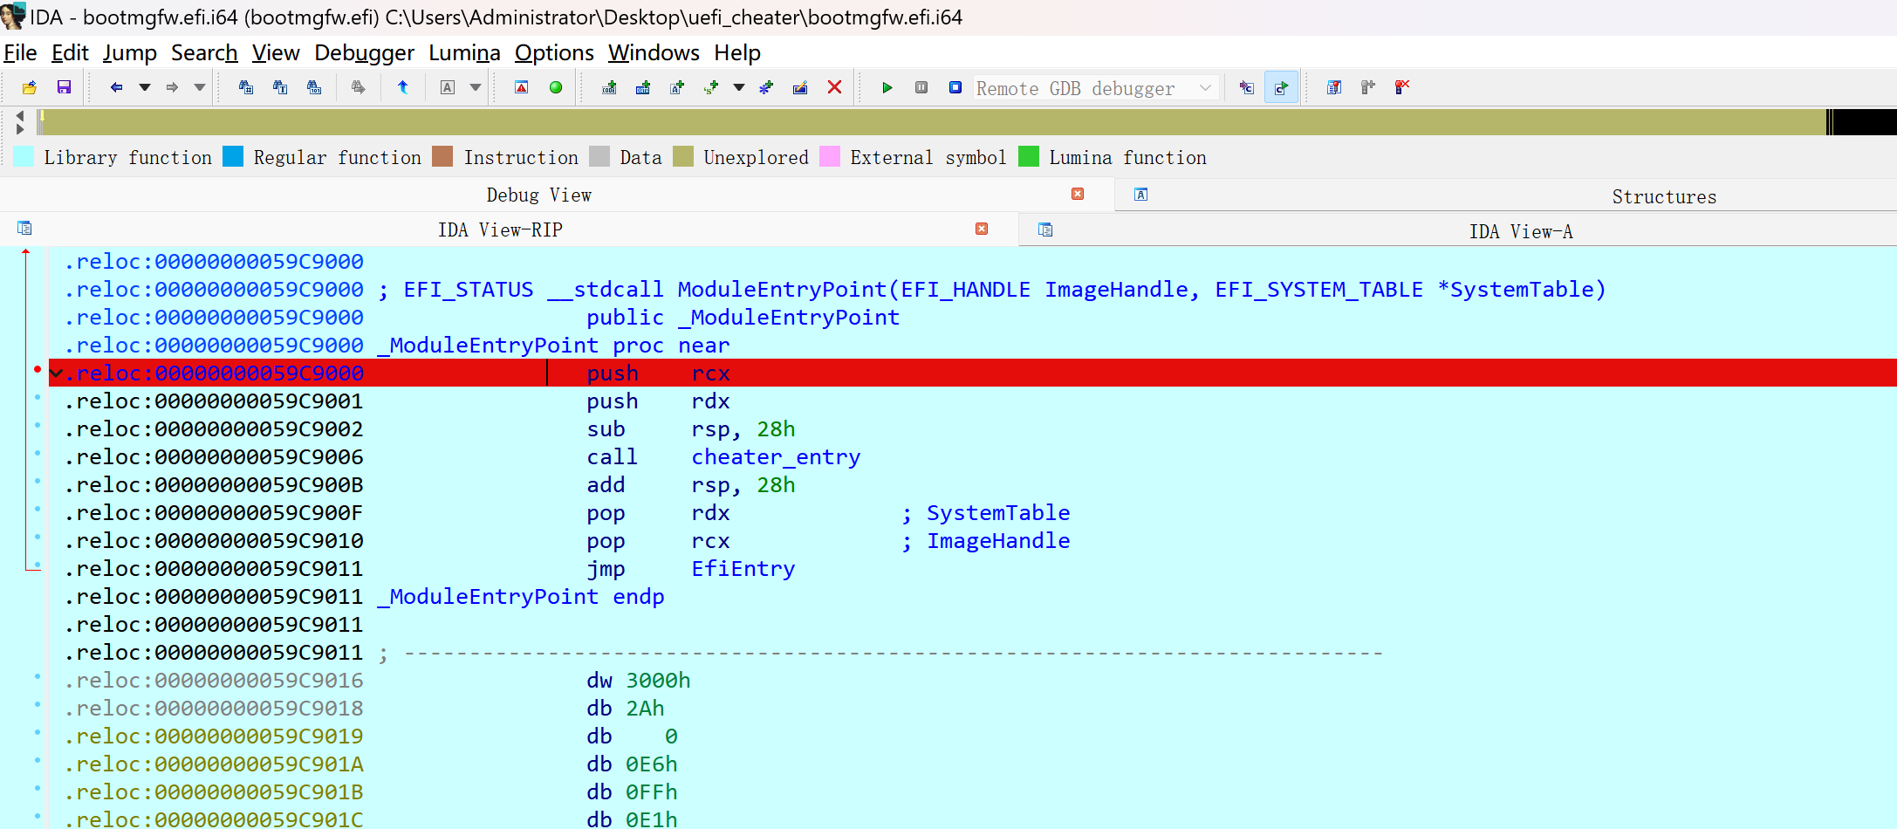Click the binoculars byte sequence search icon
The image size is (1897, 829).
tap(314, 87)
